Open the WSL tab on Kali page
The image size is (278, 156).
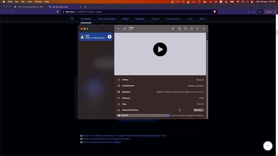tap(202, 19)
